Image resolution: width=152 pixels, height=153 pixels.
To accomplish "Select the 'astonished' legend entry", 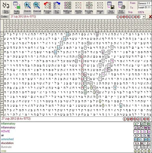I will pos(7,139).
